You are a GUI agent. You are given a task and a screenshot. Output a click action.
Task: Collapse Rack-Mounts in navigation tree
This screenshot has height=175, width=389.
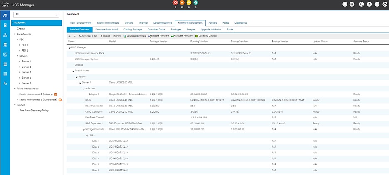tap(15, 34)
